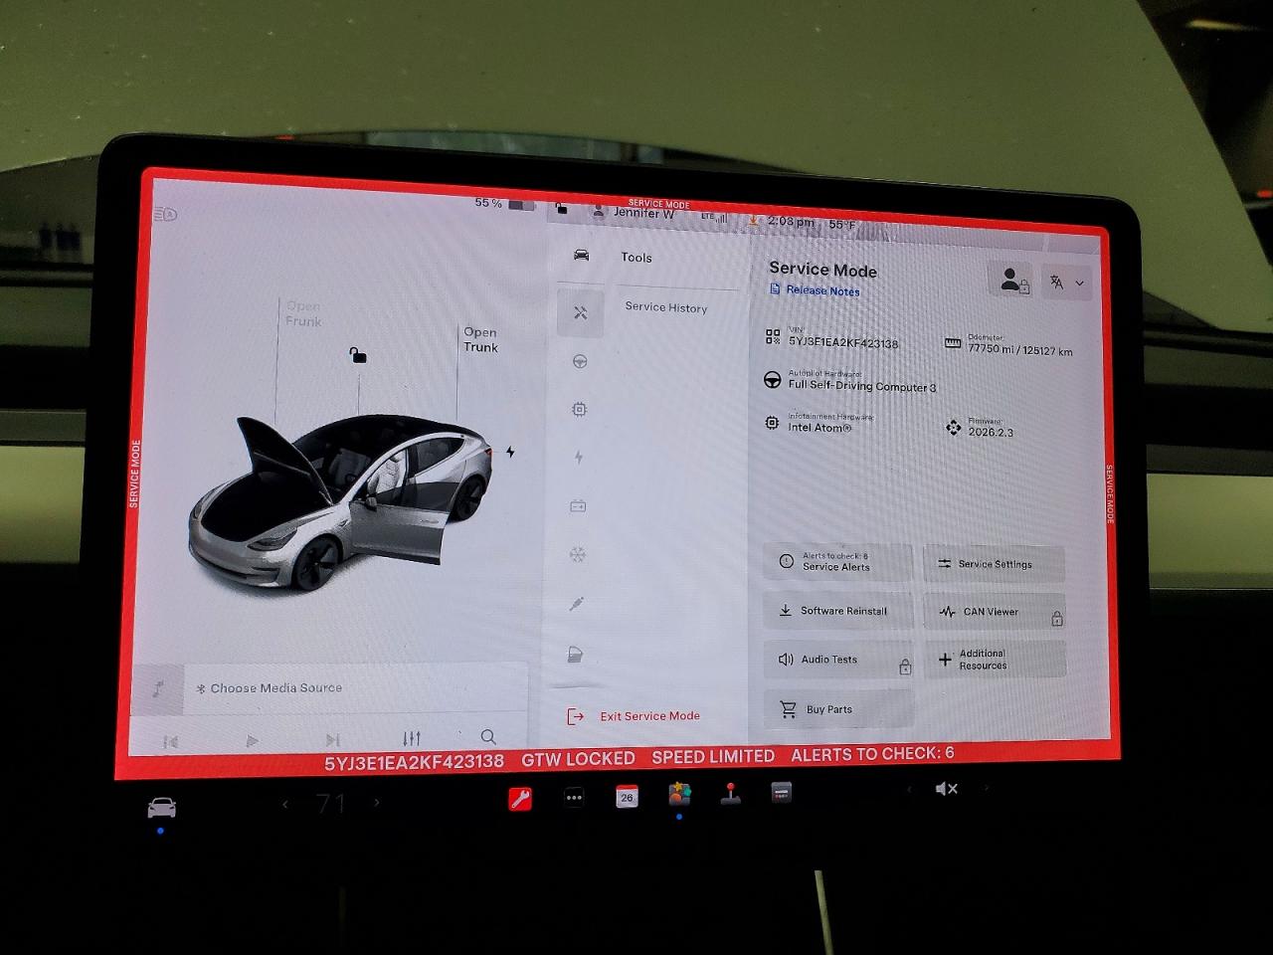Open the chip hardware section in sidebar
The image size is (1273, 955).
(x=579, y=409)
